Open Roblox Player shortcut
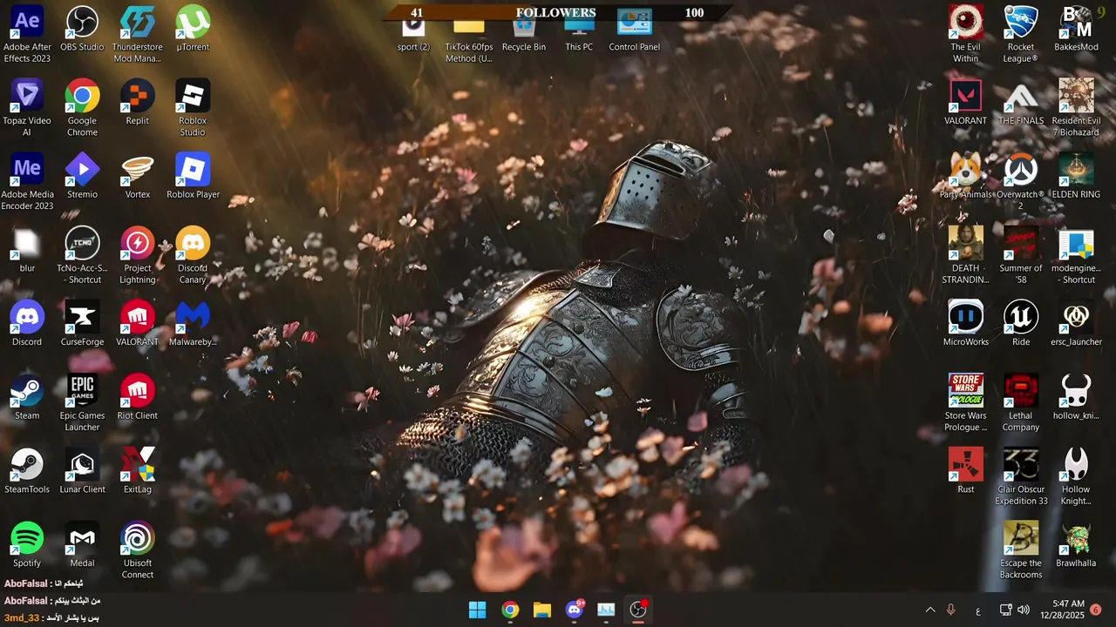Screen dimensions: 1116x627 click(x=193, y=177)
